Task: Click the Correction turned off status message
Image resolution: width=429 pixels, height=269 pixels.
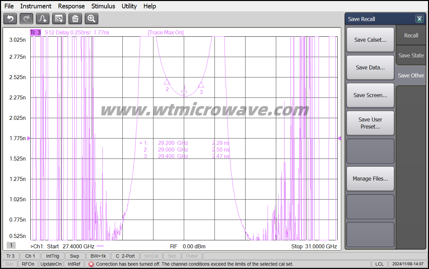Action: [x=194, y=264]
